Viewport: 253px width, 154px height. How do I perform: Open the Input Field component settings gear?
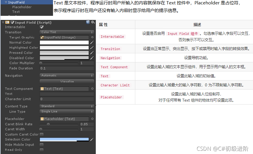click(x=93, y=22)
